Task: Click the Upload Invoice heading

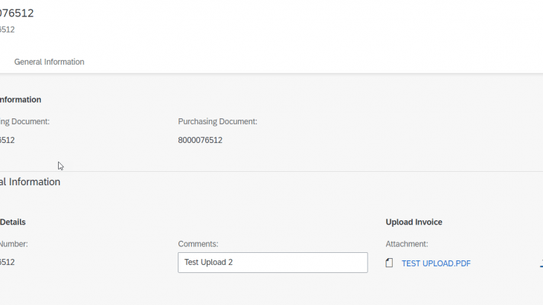Action: [x=414, y=222]
